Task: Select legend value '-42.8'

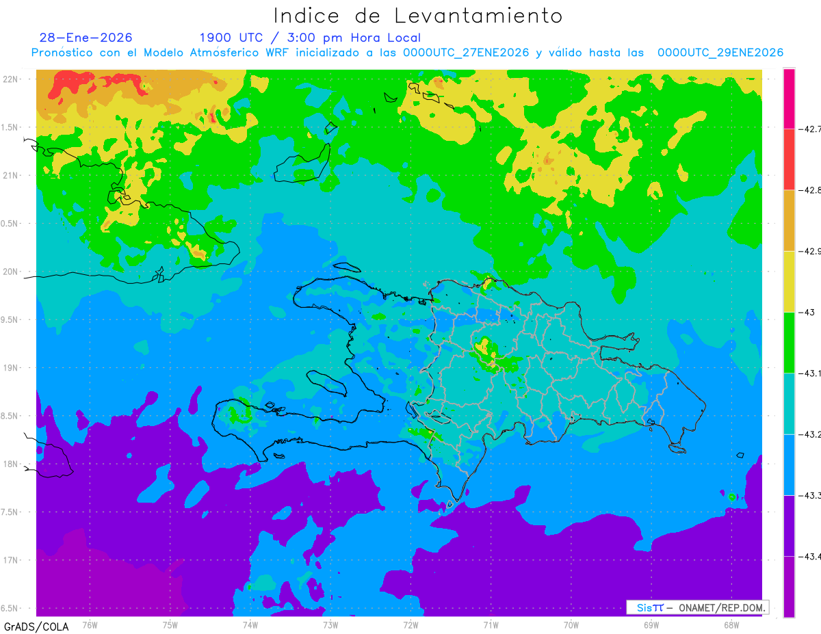Action: [x=810, y=189]
